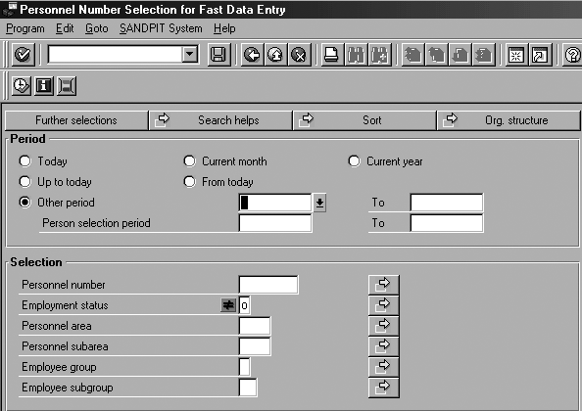The image size is (582, 411).
Task: Open multiple selection for Personnel number
Action: [384, 284]
